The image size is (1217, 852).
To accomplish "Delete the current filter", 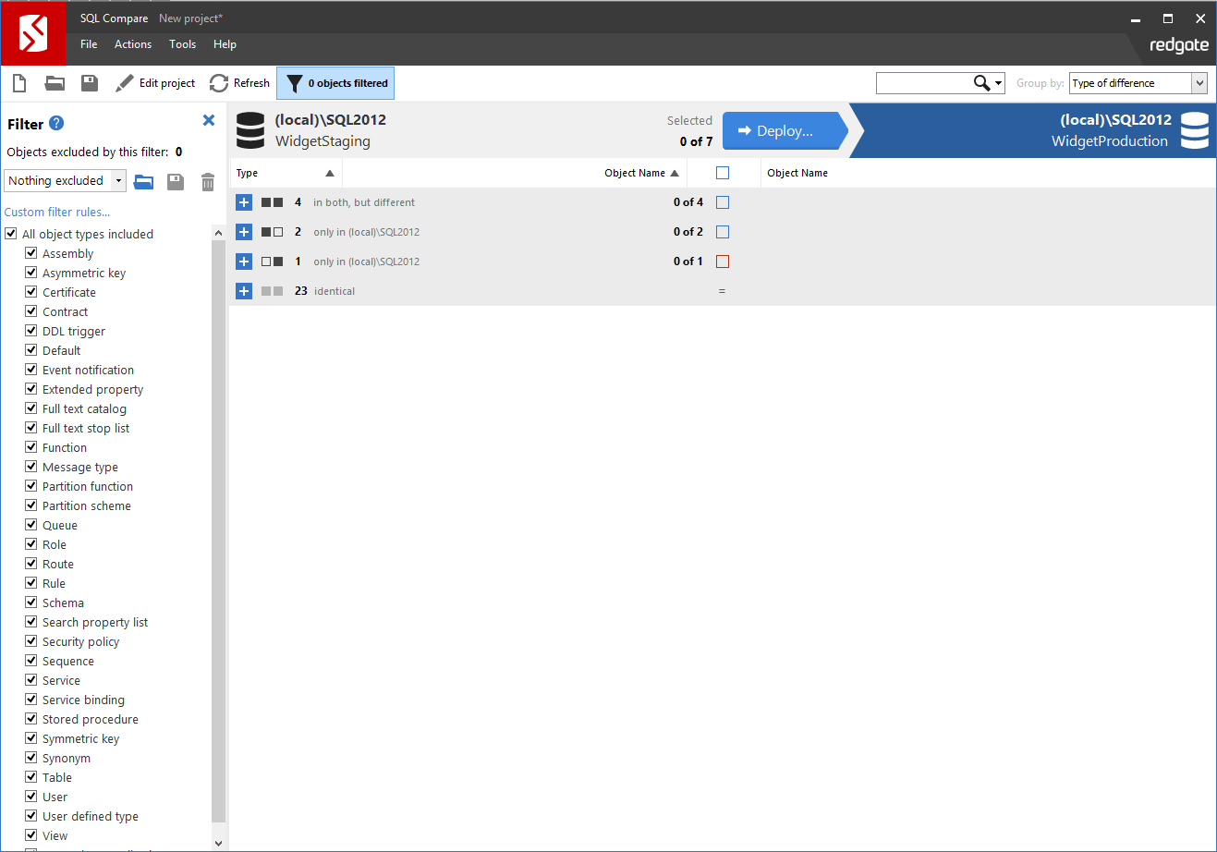I will pyautogui.click(x=207, y=182).
